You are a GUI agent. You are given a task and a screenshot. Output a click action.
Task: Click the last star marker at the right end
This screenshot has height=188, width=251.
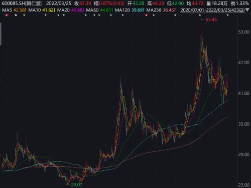click(227, 15)
